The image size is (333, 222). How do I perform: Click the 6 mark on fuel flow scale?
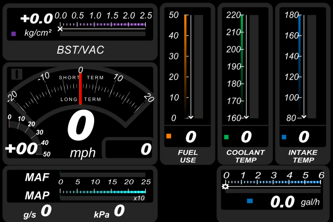(x=322, y=176)
